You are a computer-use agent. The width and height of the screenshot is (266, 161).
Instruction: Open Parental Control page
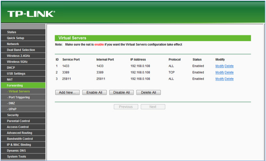coord(23,121)
